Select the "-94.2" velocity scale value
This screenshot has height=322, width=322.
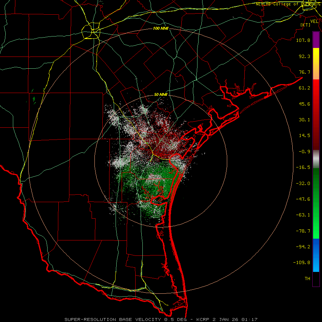point(303,247)
